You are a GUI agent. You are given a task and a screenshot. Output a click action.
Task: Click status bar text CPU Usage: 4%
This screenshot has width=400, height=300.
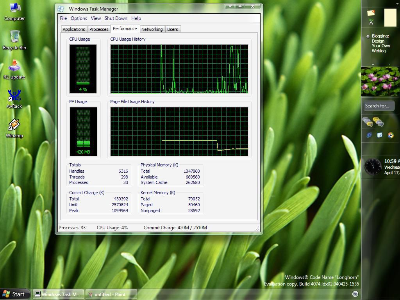click(112, 228)
